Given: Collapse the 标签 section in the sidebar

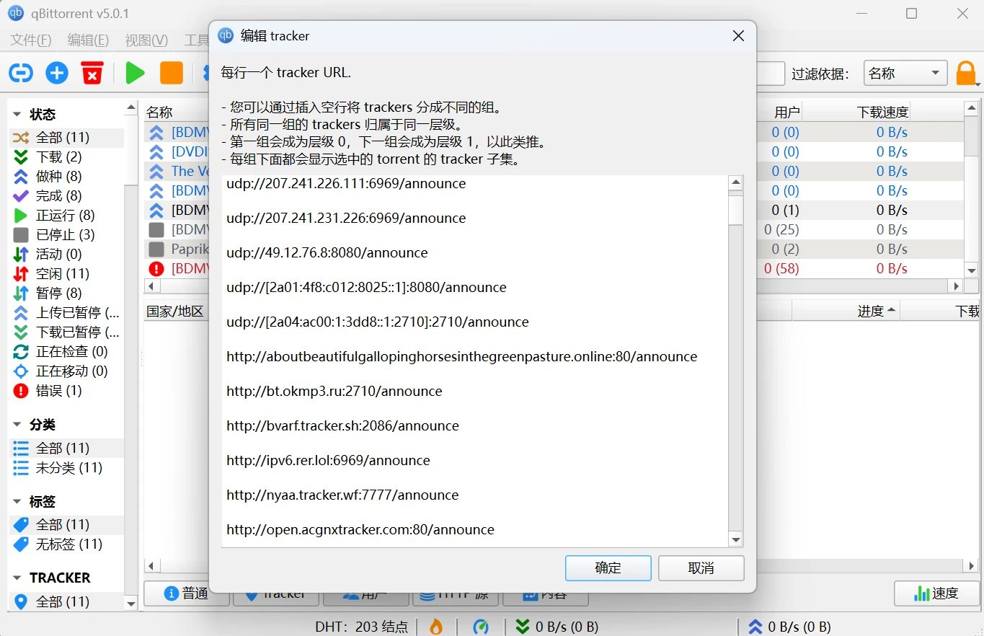Looking at the screenshot, I should (x=17, y=501).
